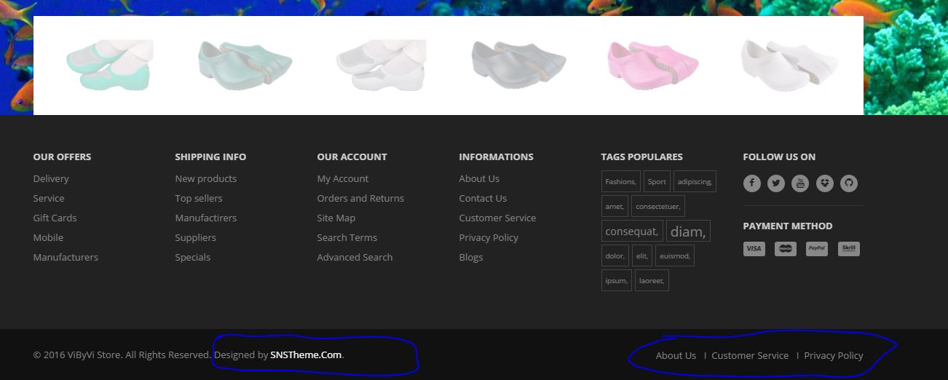Click the 'consectetuer,' tag
This screenshot has width=948, height=380.
click(x=657, y=207)
